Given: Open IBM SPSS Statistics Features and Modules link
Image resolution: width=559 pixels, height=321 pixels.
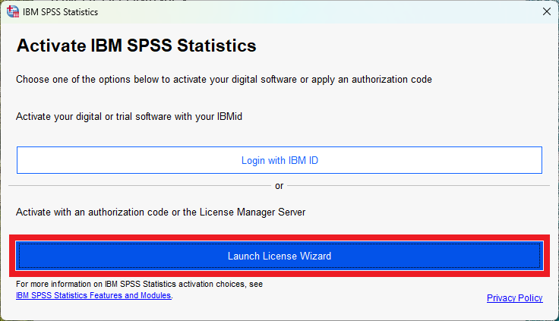Looking at the screenshot, I should pyautogui.click(x=93, y=295).
